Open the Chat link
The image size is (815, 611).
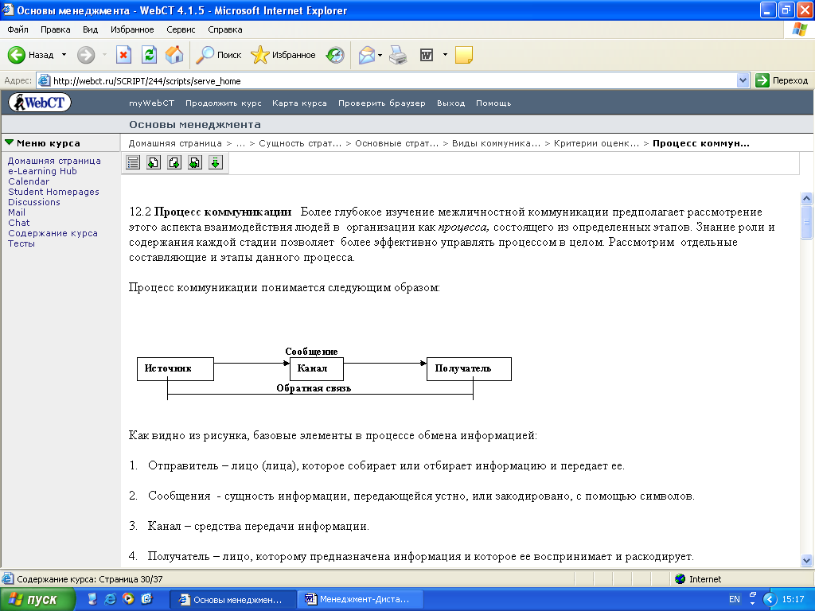(19, 223)
